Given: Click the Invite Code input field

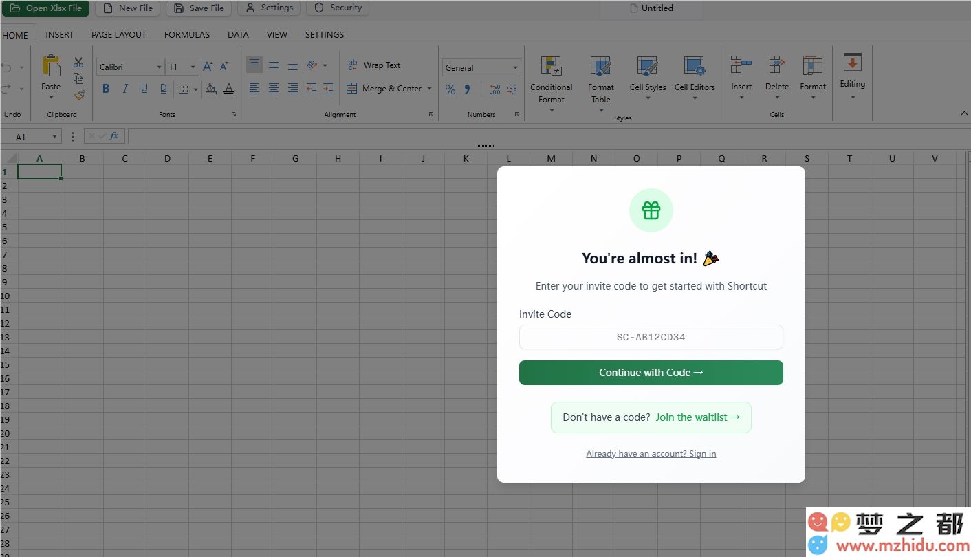Looking at the screenshot, I should point(651,337).
